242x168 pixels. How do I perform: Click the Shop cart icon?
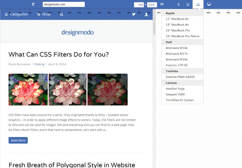pos(38,15)
